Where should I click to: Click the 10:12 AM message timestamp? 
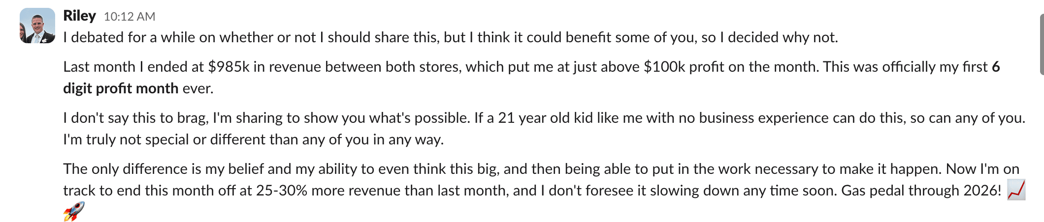click(x=130, y=17)
